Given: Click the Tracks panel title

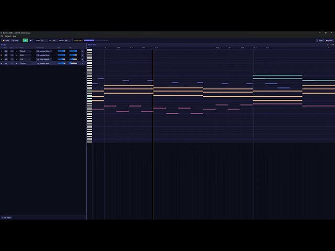Looking at the screenshot, I should coord(4,44).
